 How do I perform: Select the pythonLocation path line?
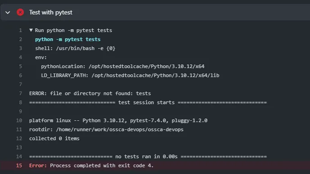123,66
